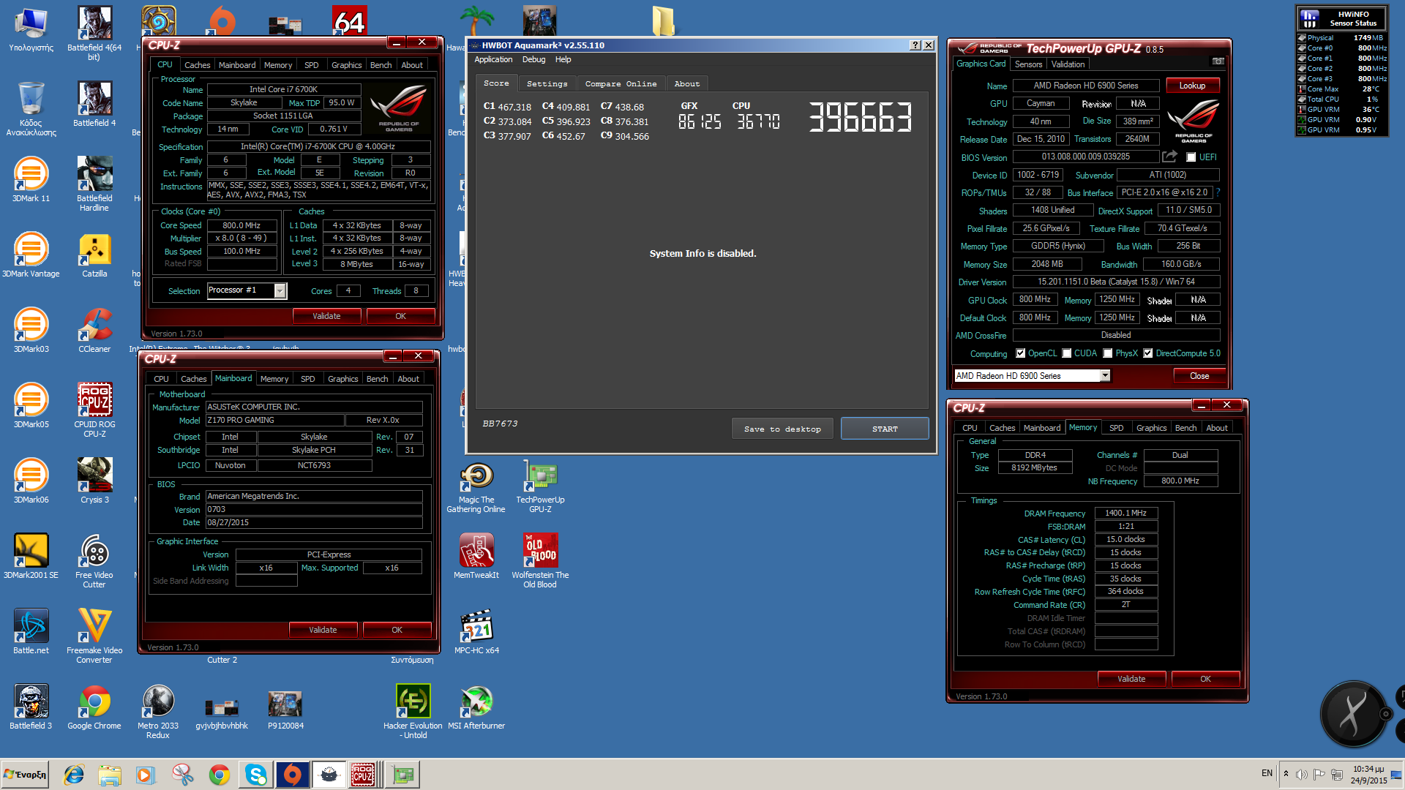Launch the Crysis 3 shortcut
This screenshot has width=1405, height=790.
94,481
